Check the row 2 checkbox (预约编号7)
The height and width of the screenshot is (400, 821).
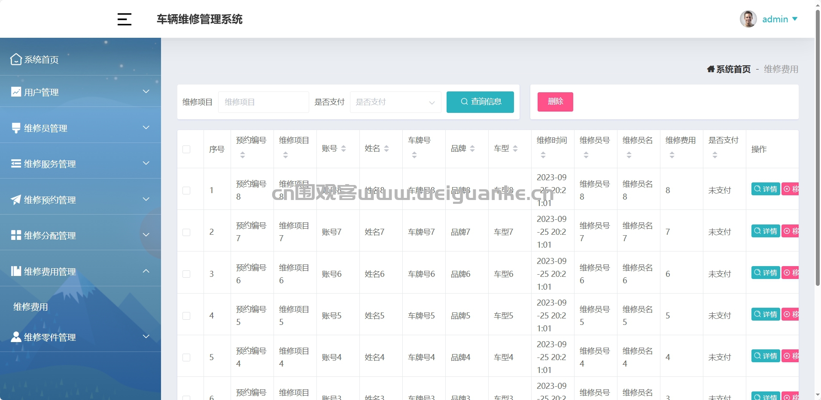click(186, 232)
